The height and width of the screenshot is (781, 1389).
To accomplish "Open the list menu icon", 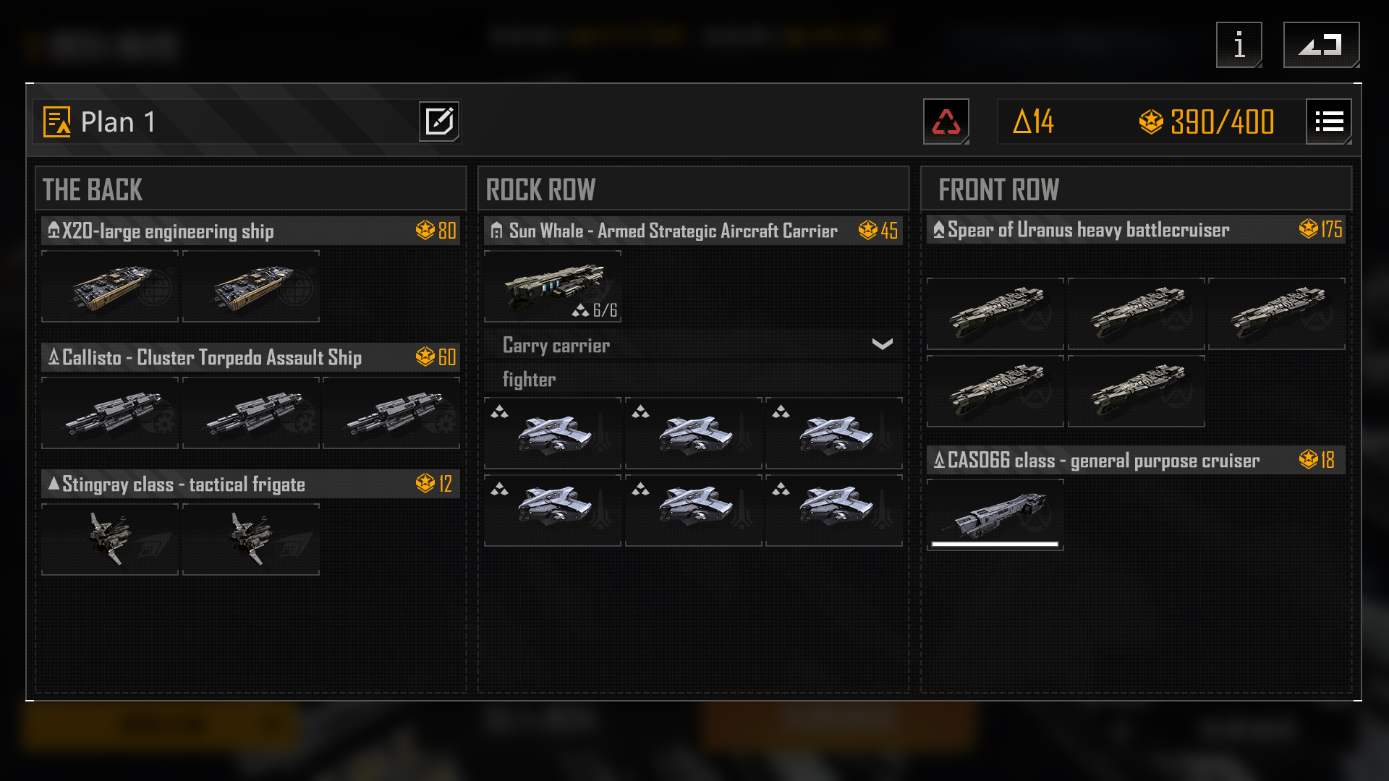I will (x=1329, y=121).
